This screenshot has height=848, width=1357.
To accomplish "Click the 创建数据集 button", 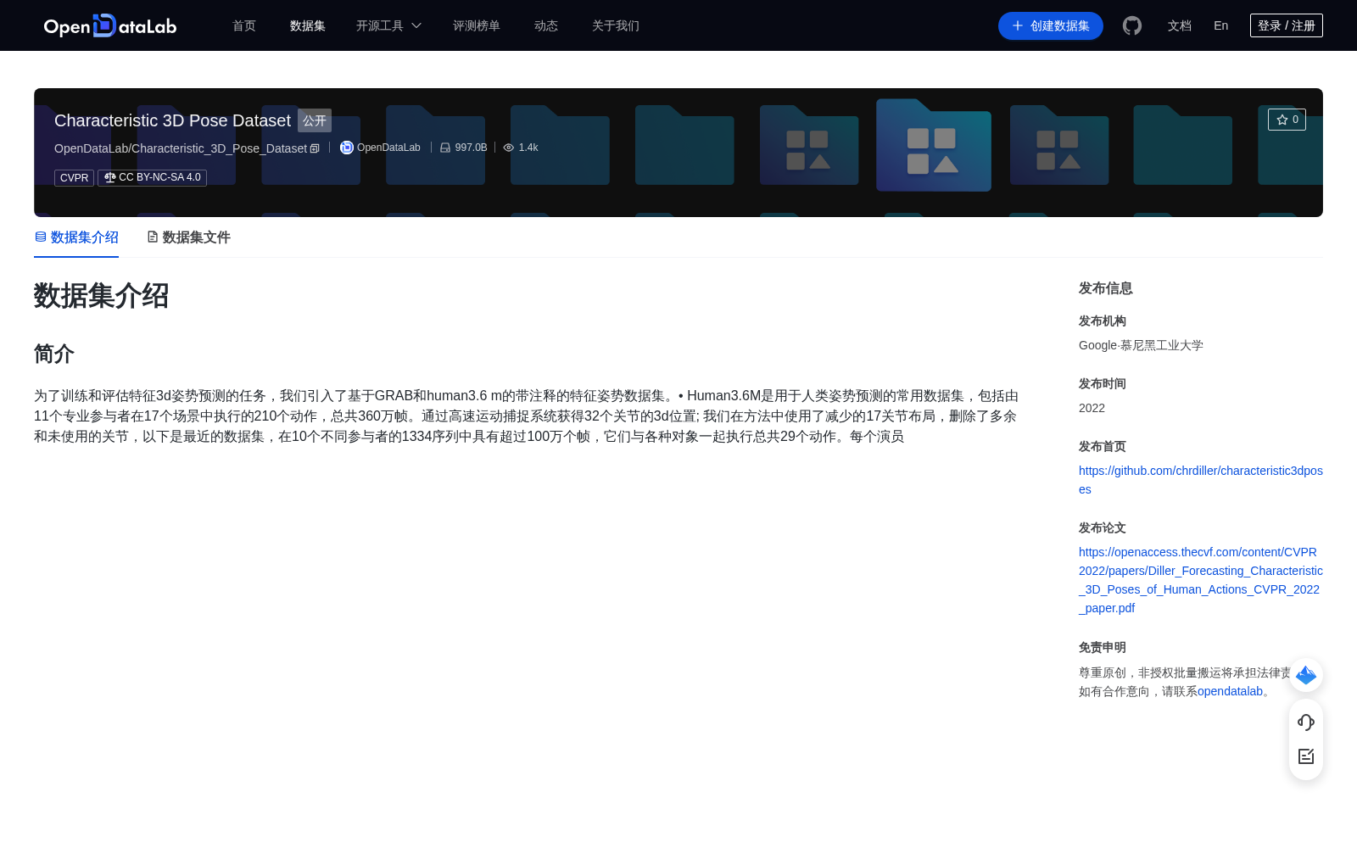I will tap(1051, 25).
